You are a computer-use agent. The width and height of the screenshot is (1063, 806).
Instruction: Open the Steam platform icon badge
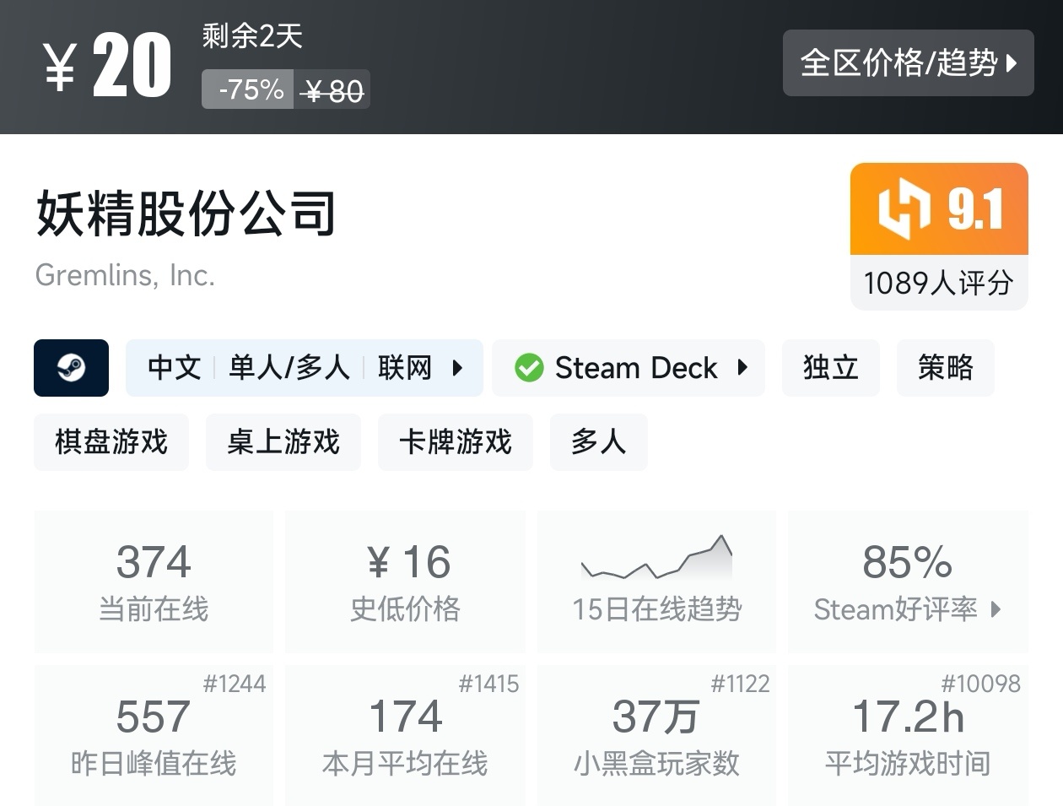point(71,368)
